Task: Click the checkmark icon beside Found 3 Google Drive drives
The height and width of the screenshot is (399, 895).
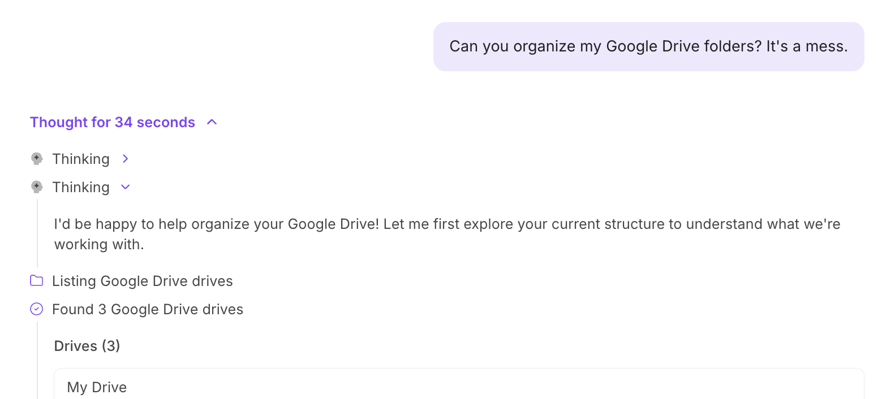Action: pos(37,309)
